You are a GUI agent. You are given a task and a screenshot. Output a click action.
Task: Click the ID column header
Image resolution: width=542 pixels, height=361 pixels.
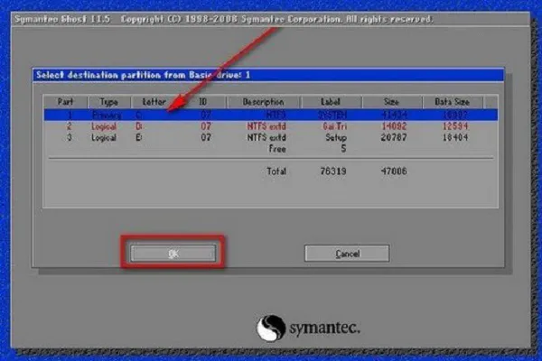click(x=203, y=102)
